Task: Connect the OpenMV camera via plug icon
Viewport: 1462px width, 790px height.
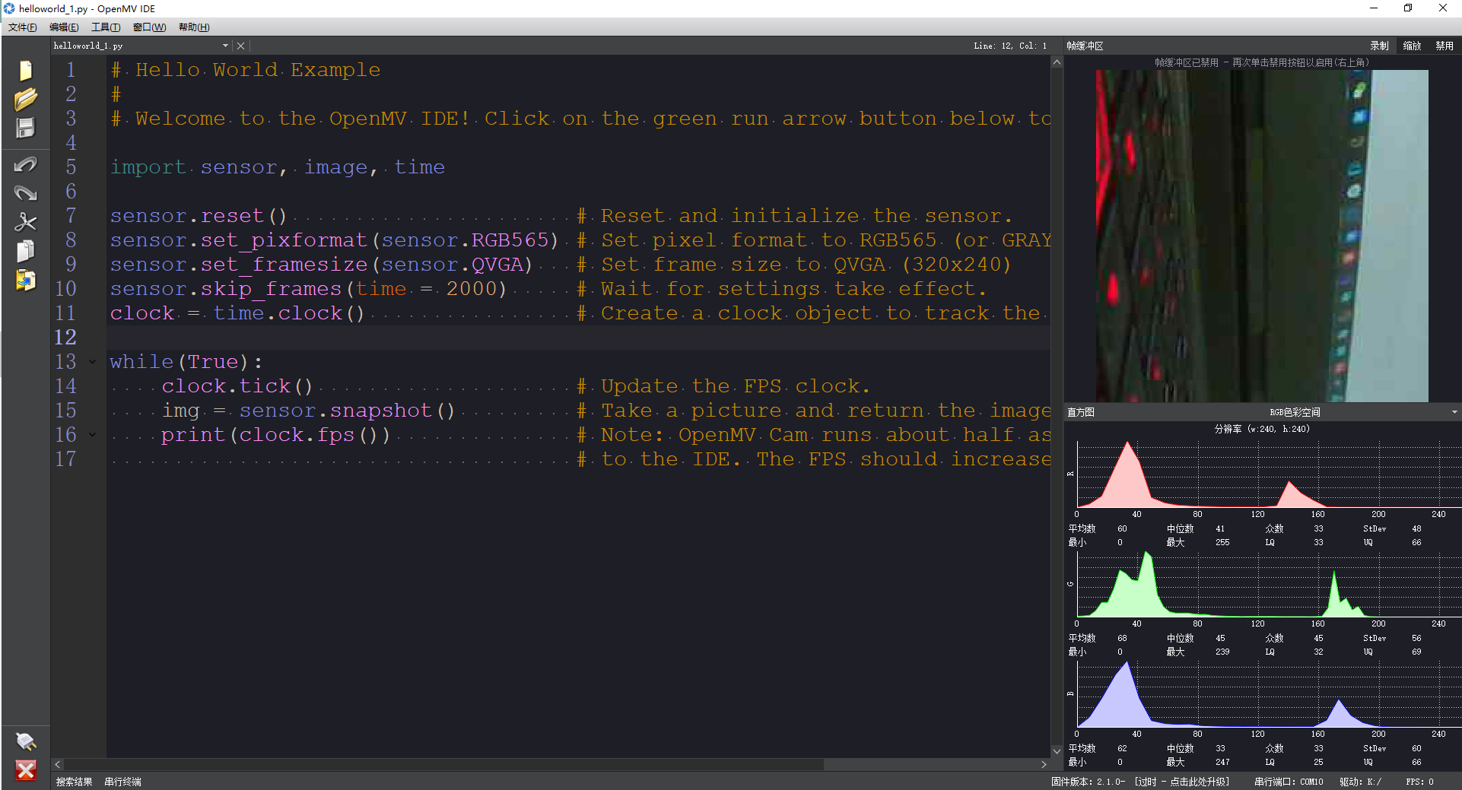Action: (x=26, y=741)
